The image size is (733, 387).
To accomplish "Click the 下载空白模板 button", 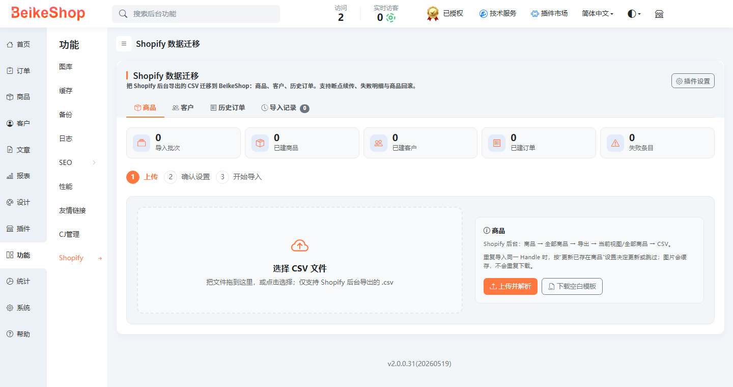I will (x=572, y=286).
